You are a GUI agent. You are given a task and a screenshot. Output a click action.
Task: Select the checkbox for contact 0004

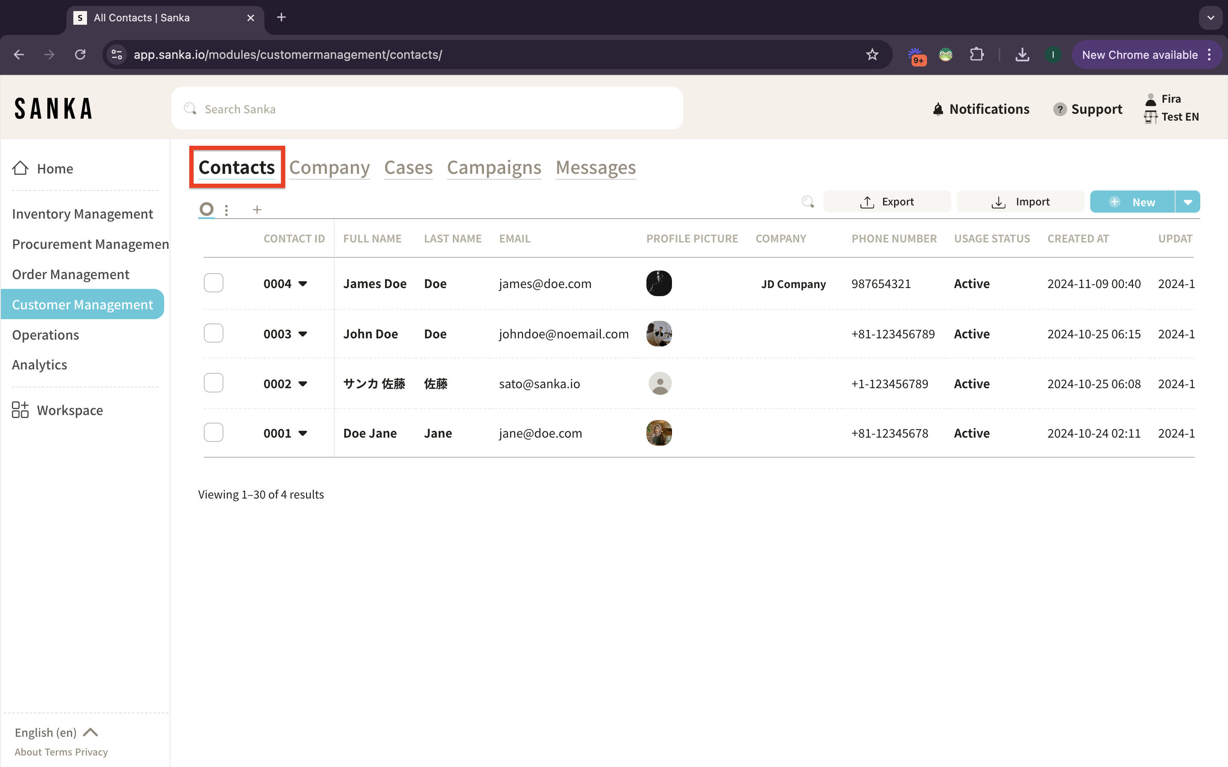tap(214, 283)
